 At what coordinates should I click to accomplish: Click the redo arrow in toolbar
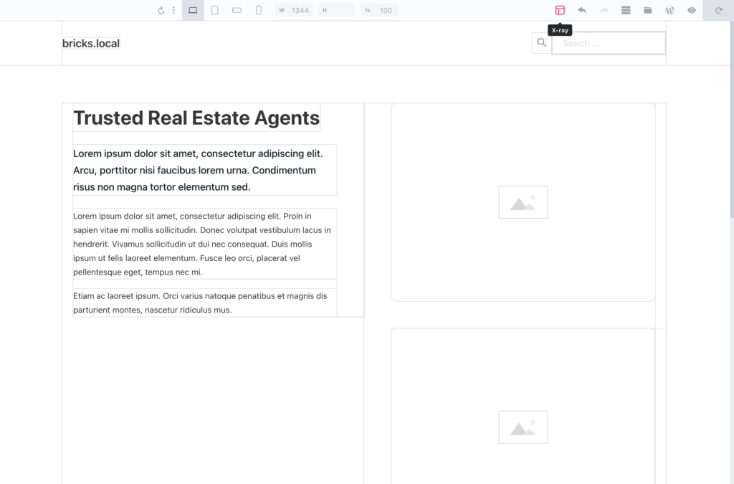(x=604, y=10)
